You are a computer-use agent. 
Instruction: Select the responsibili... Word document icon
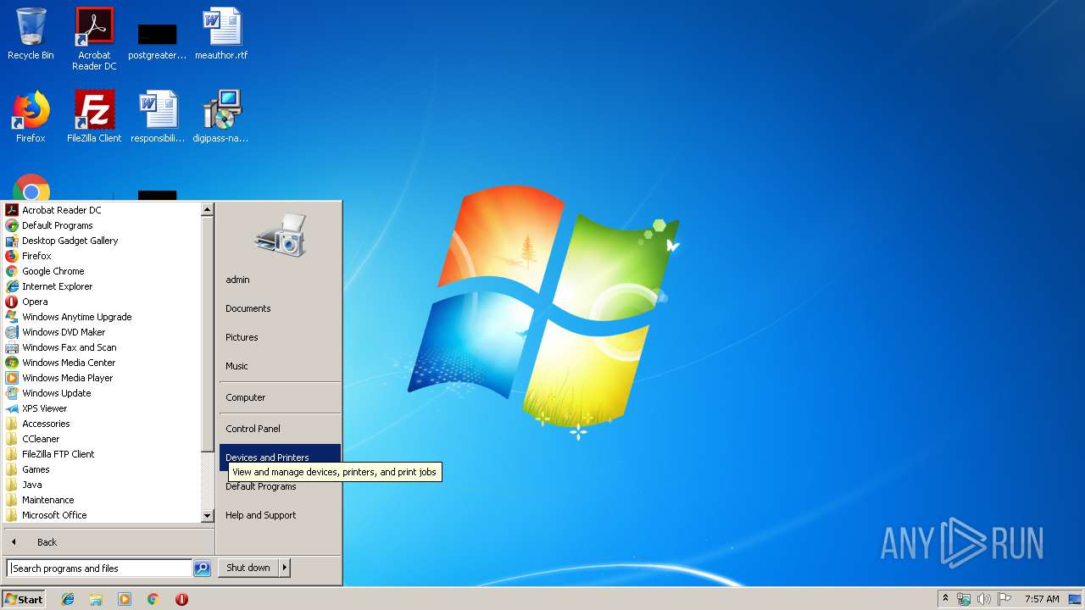pyautogui.click(x=158, y=117)
